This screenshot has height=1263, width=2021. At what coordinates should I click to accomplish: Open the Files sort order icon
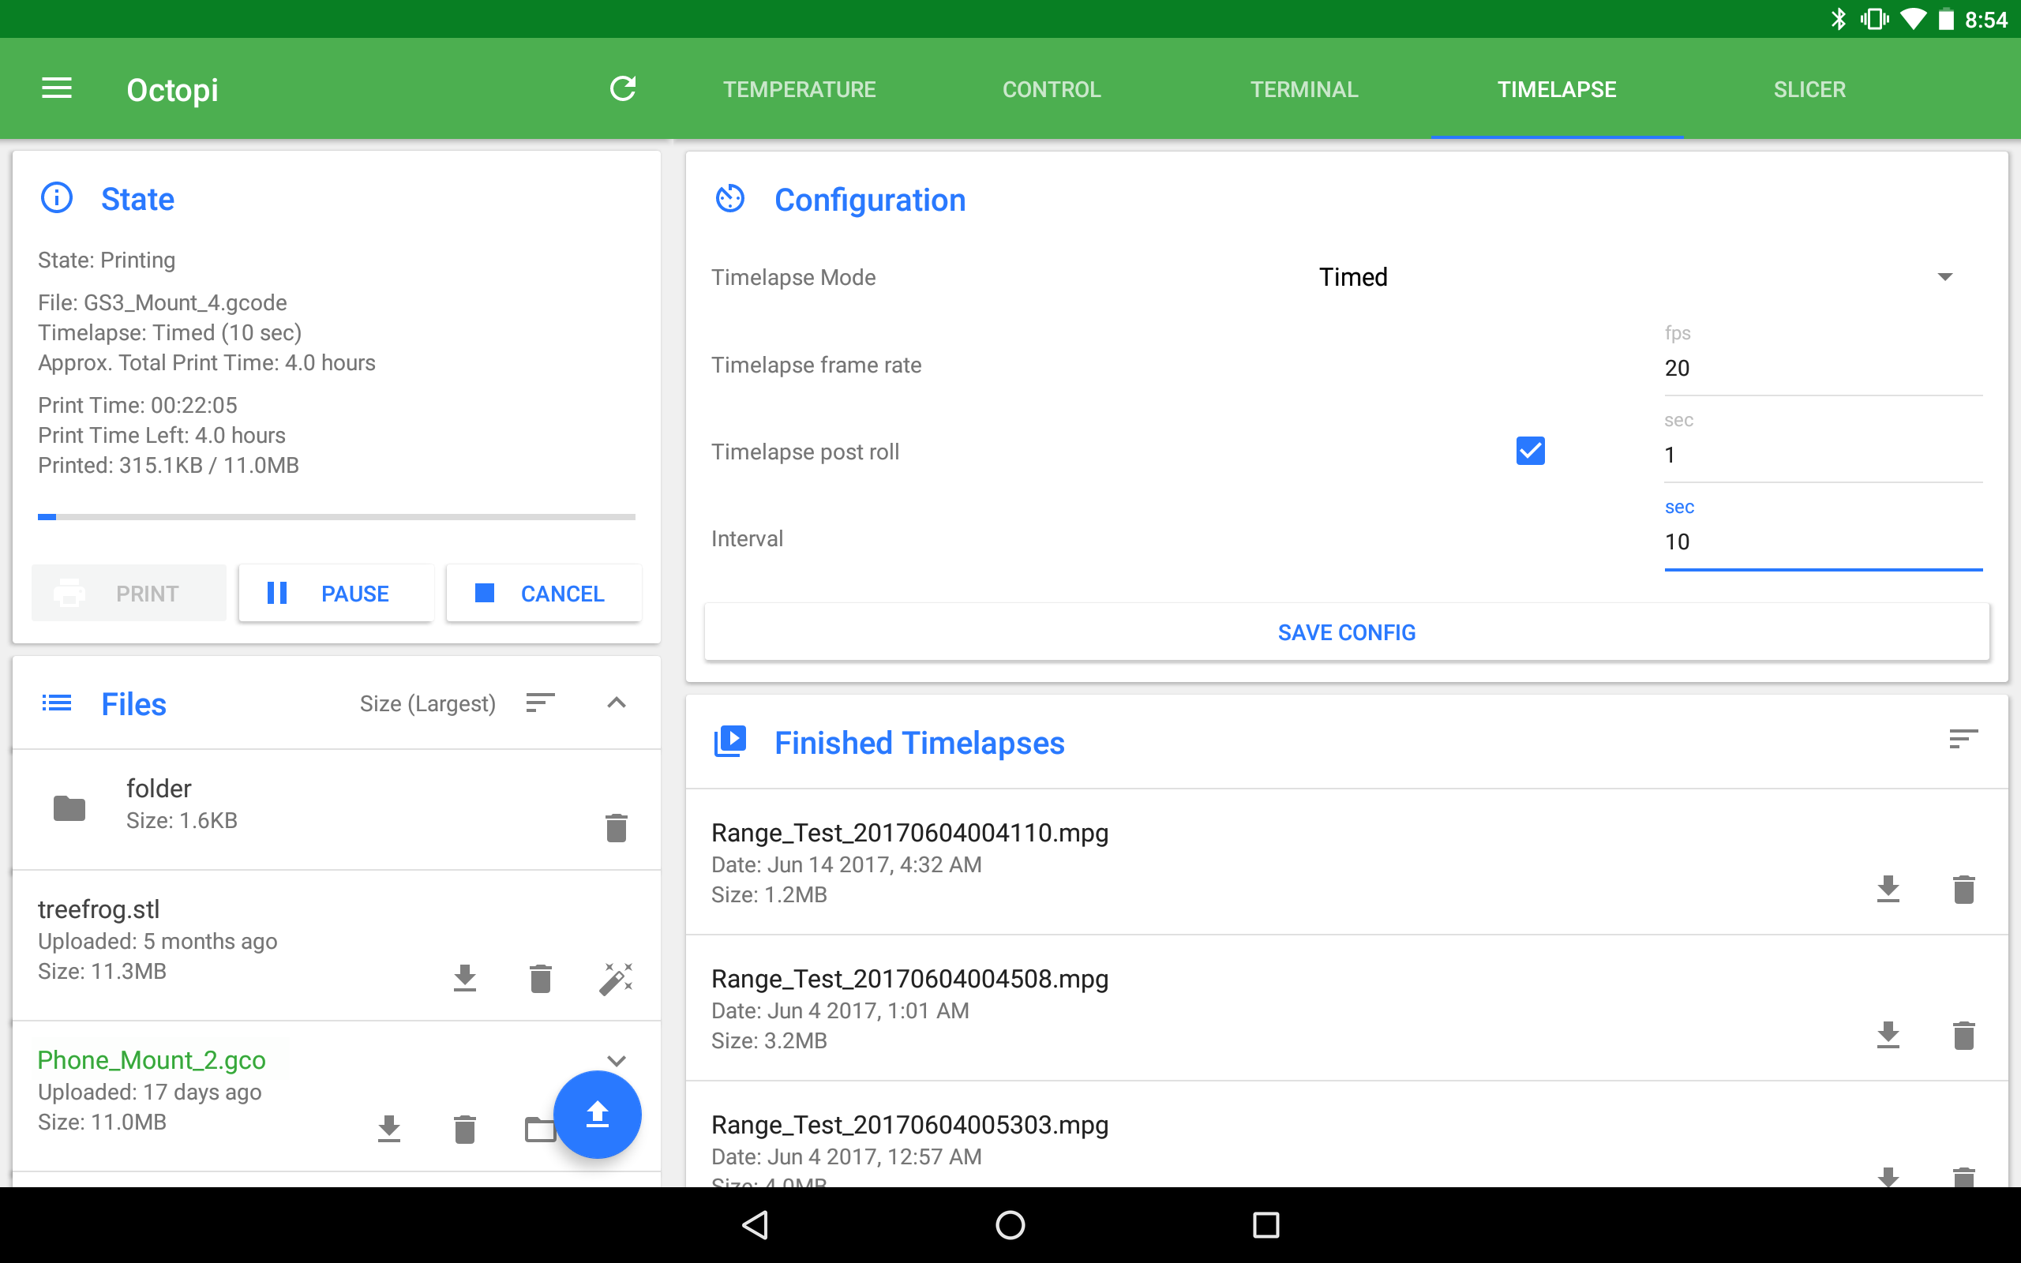[540, 703]
